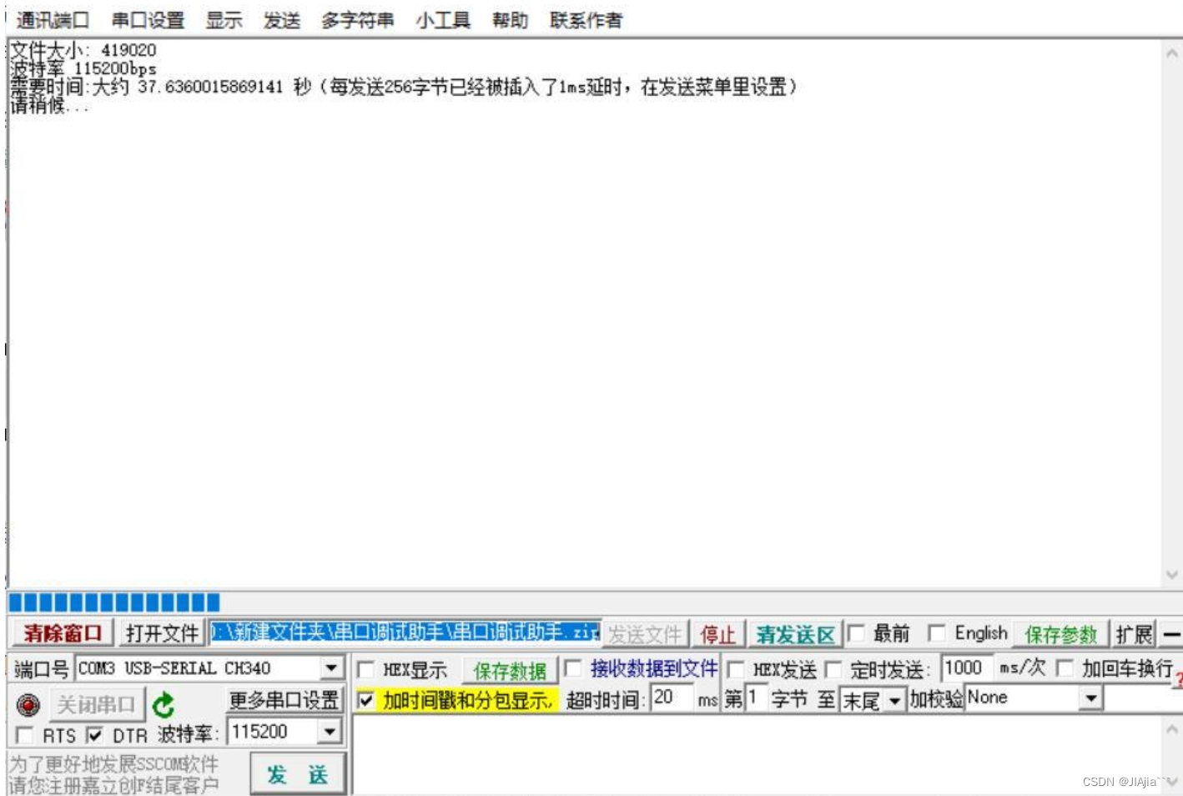Enable the 接收数据到文件 checkbox

click(x=572, y=668)
